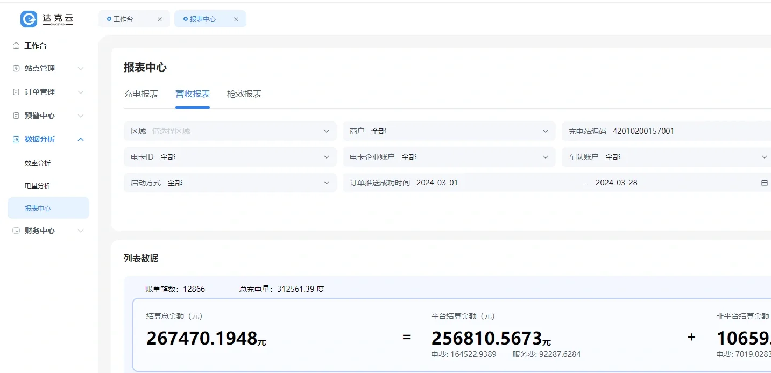Open the date picker calendar icon

[764, 183]
